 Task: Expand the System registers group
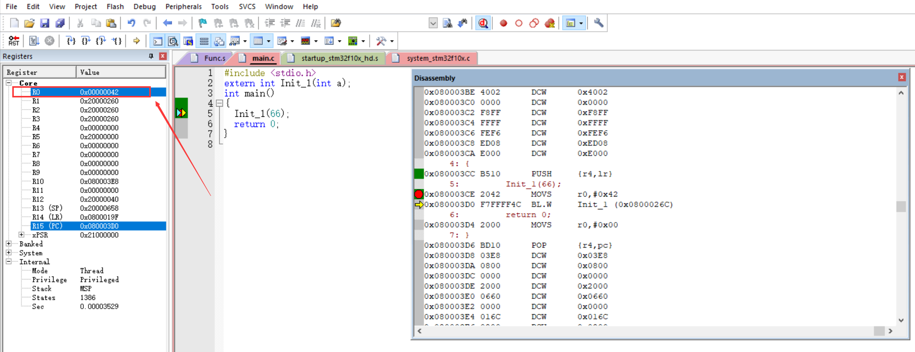click(9, 253)
